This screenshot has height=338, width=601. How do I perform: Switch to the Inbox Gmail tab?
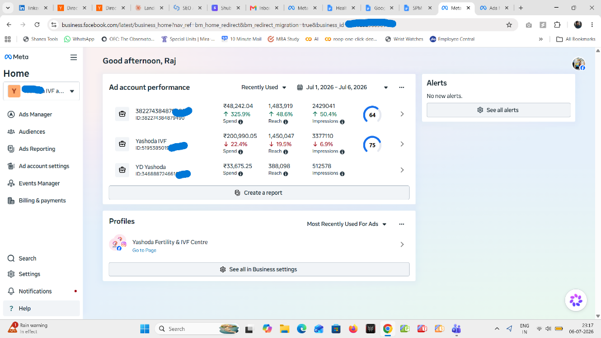[x=265, y=8]
